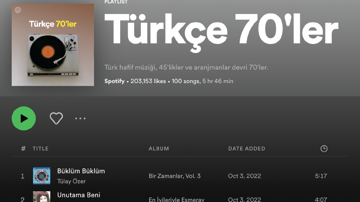The image size is (360, 202).
Task: Open the playlist cover image
Action: [53, 45]
